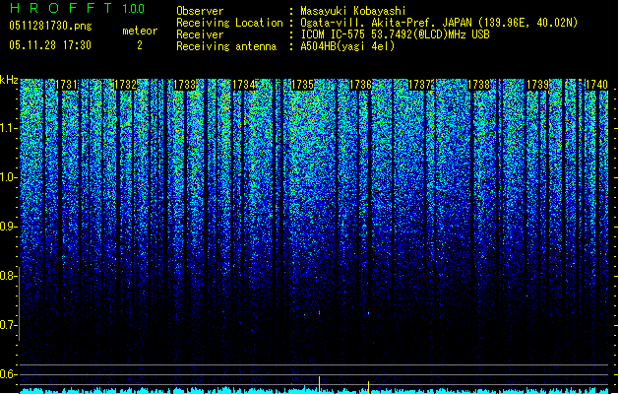Click the 1739 time marker
The width and height of the screenshot is (619, 394).
(537, 85)
